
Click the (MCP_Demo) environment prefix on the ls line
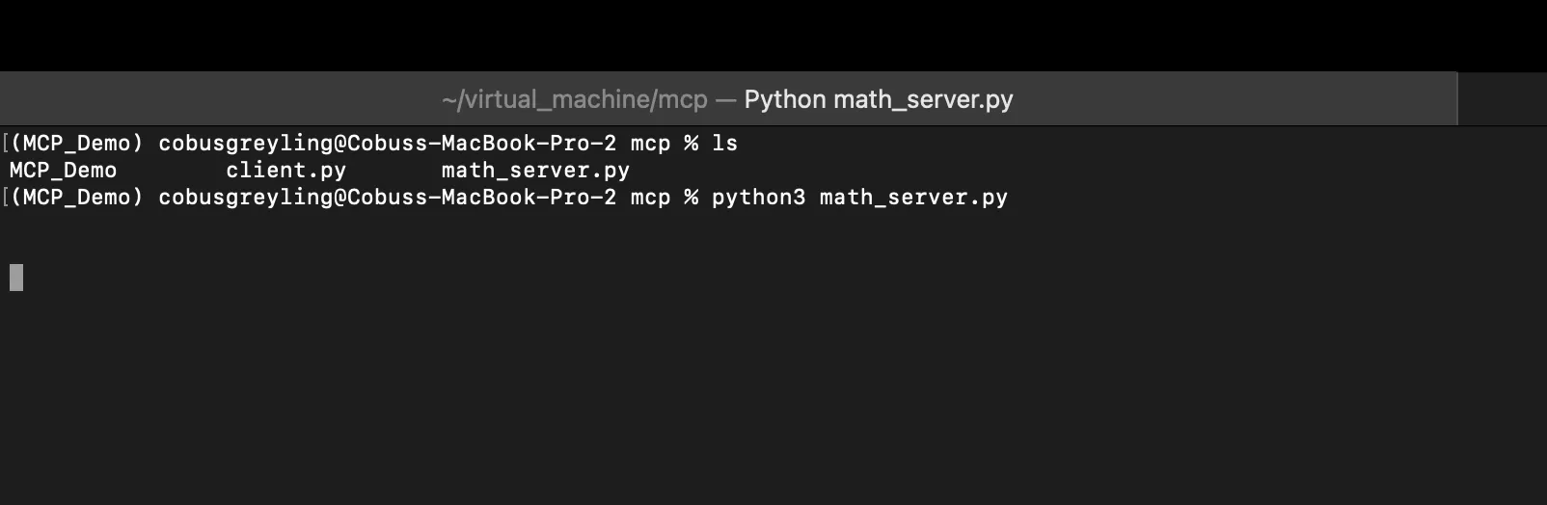(77, 144)
